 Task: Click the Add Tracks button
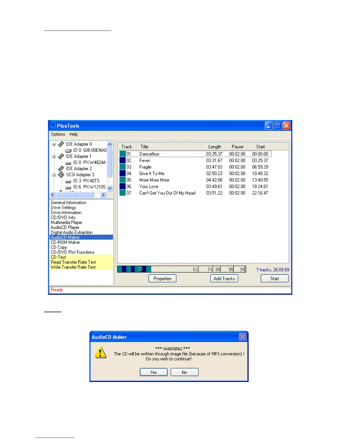[x=224, y=279]
